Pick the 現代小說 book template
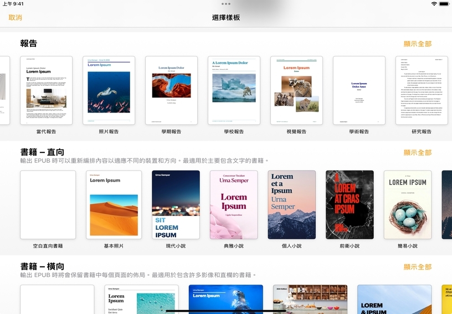452x314 pixels. pos(176,204)
